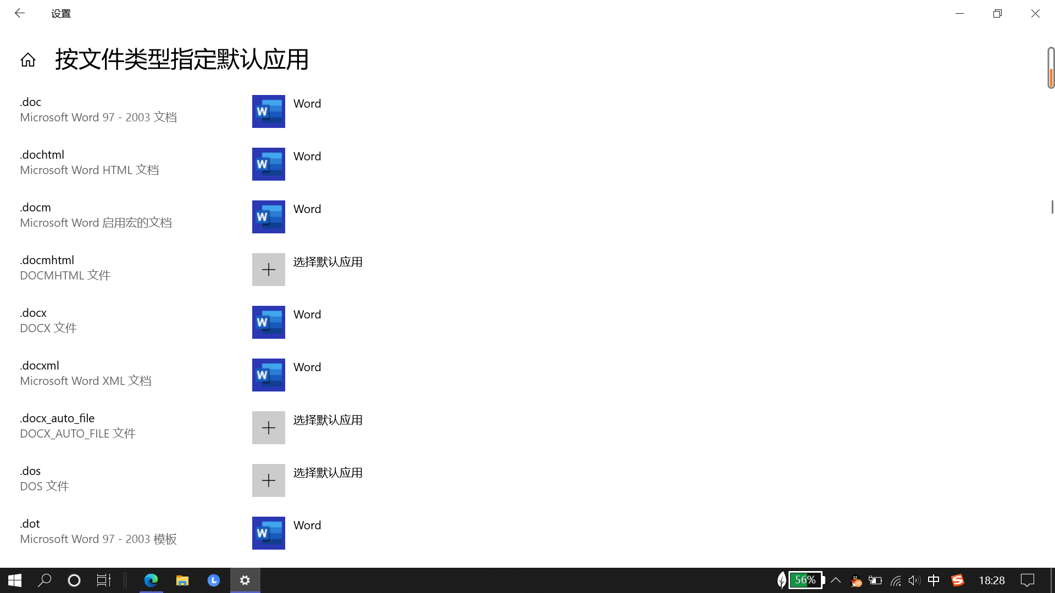This screenshot has width=1055, height=593.
Task: Click Word label for .docxml
Action: tap(307, 367)
